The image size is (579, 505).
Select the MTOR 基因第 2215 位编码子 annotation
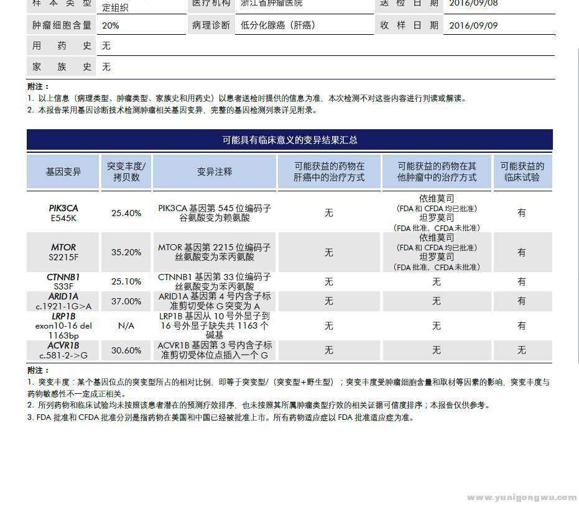215,252
